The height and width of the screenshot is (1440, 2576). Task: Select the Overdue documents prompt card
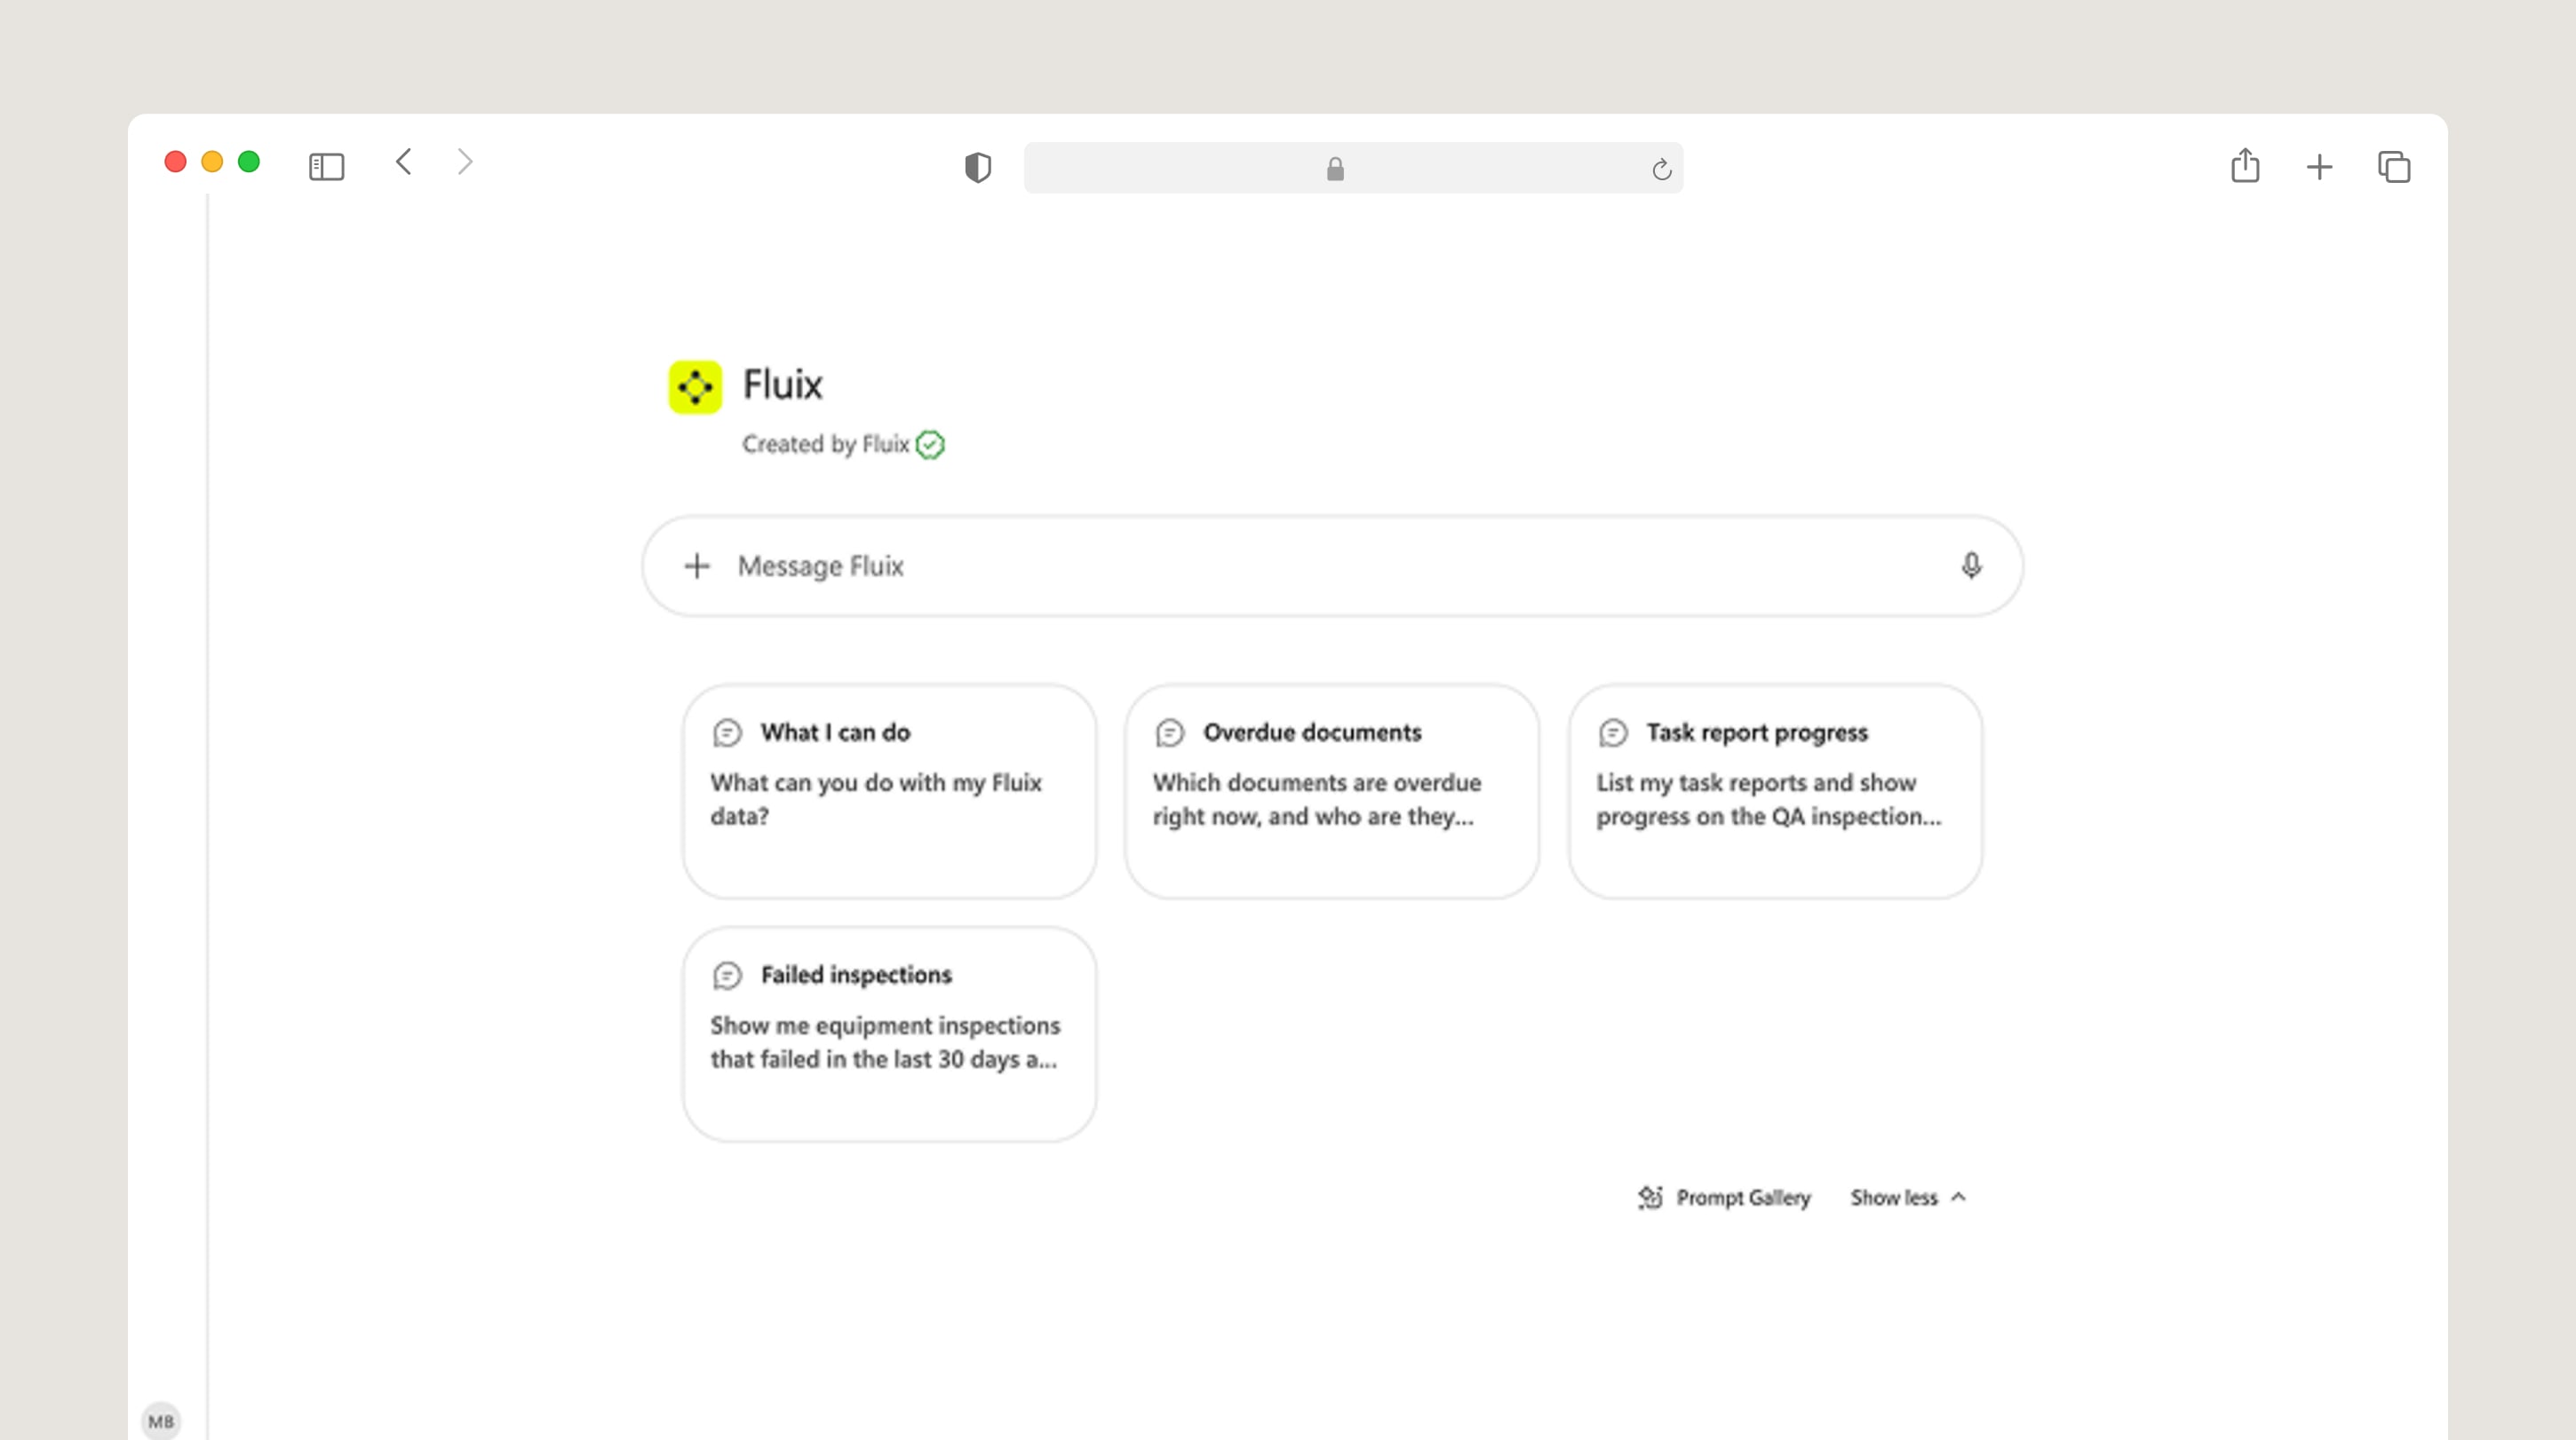tap(1332, 791)
